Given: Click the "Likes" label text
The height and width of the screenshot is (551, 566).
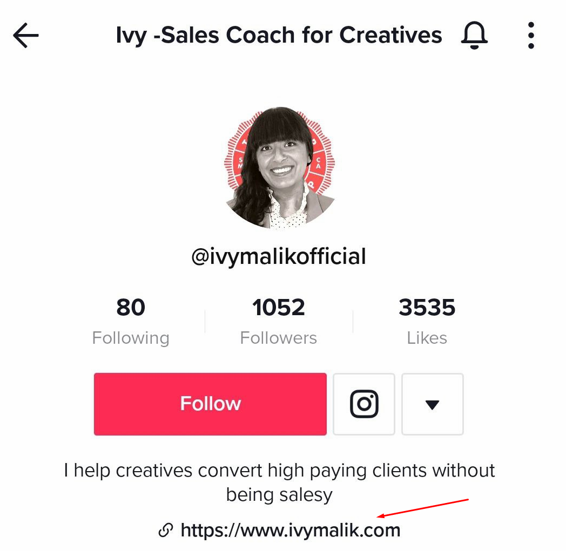Looking at the screenshot, I should click(x=427, y=338).
